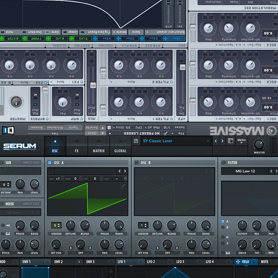278x278 pixels.
Task: Go to the next preset with right arrow
Action: [222, 141]
